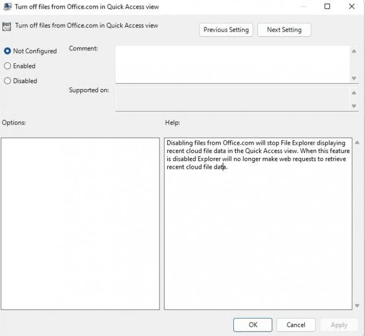Viewport: 365px width, 336px height.
Task: Click the empty Options pane
Action: (80, 223)
